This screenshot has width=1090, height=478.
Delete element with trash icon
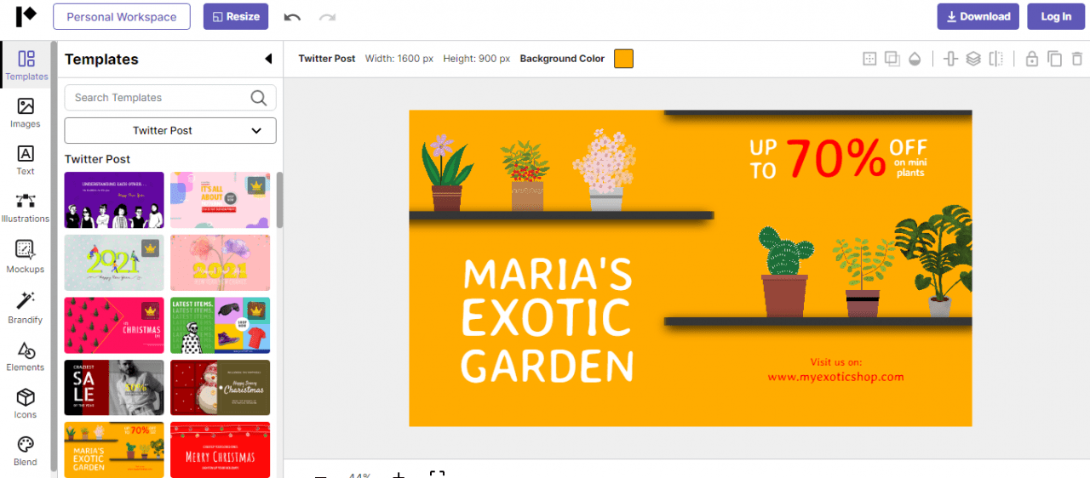click(x=1077, y=59)
